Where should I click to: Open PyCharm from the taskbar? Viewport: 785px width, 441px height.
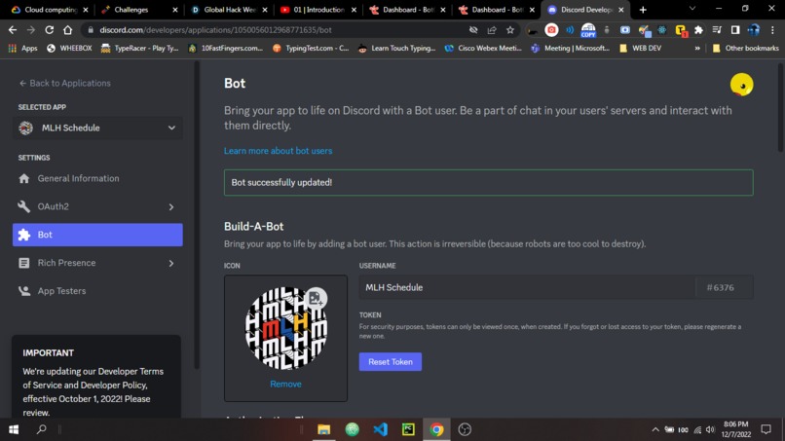click(x=408, y=429)
